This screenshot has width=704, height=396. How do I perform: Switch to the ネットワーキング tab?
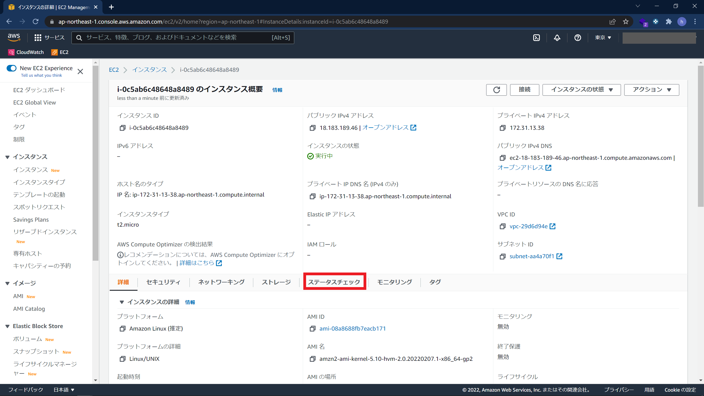pos(221,282)
